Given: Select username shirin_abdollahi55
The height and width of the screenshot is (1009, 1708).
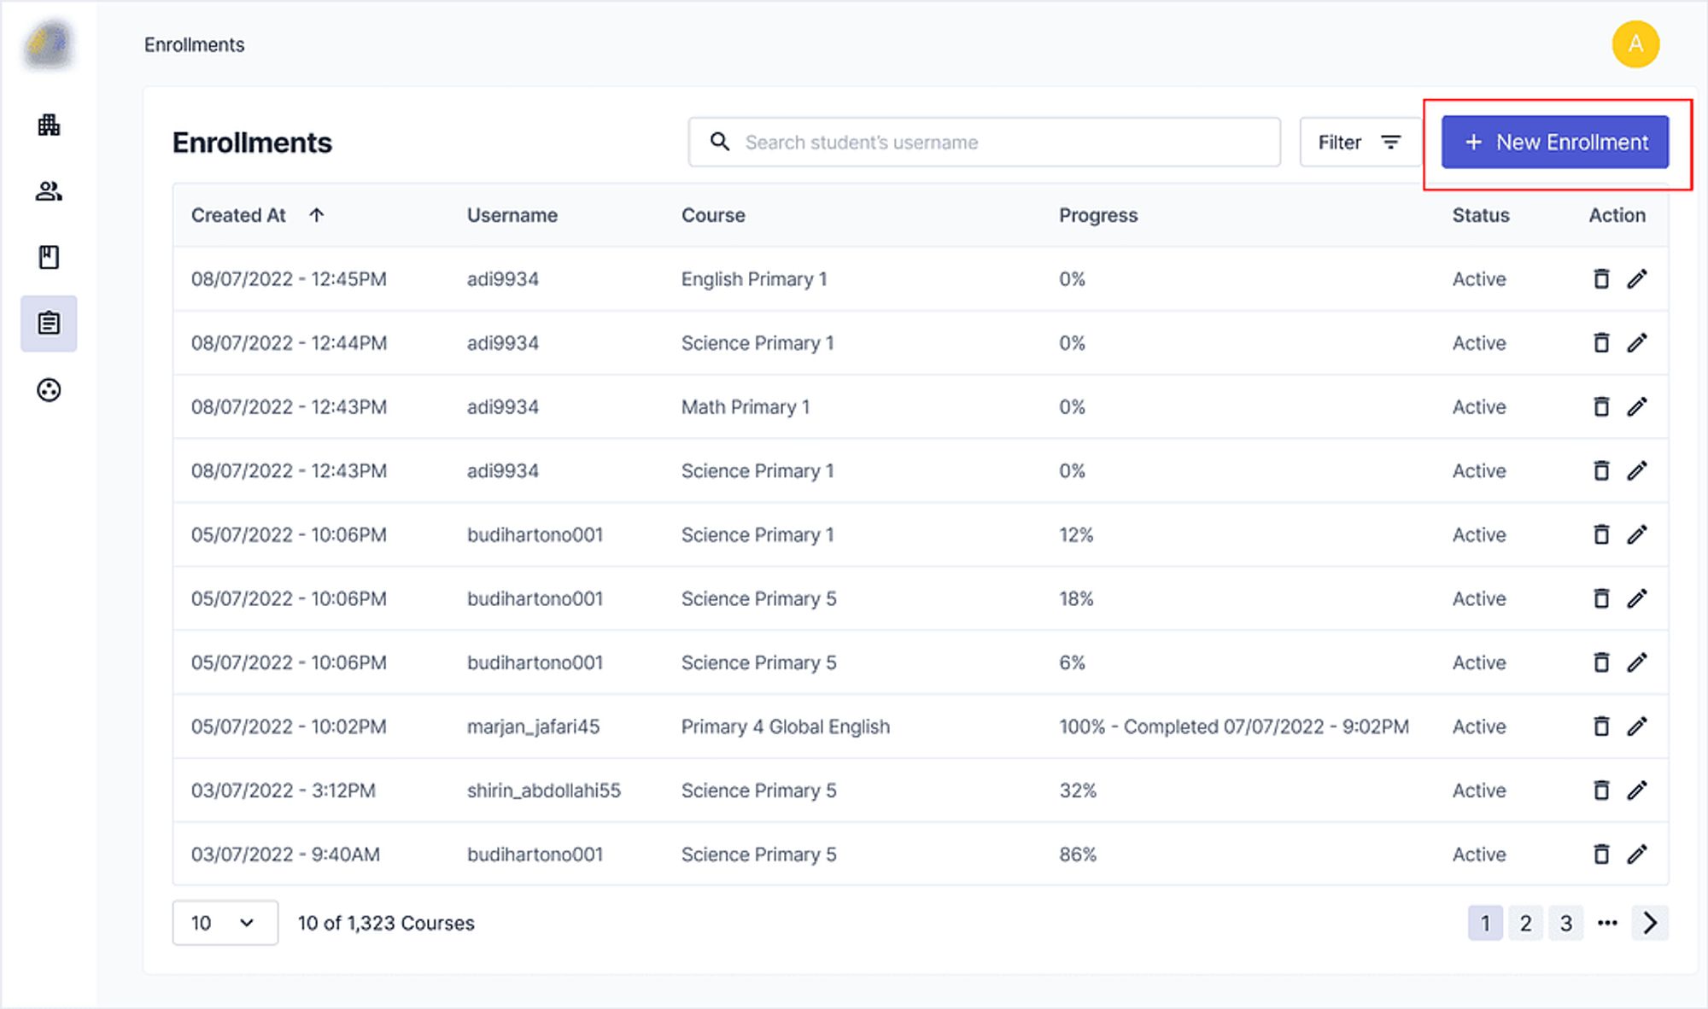Looking at the screenshot, I should coord(544,790).
